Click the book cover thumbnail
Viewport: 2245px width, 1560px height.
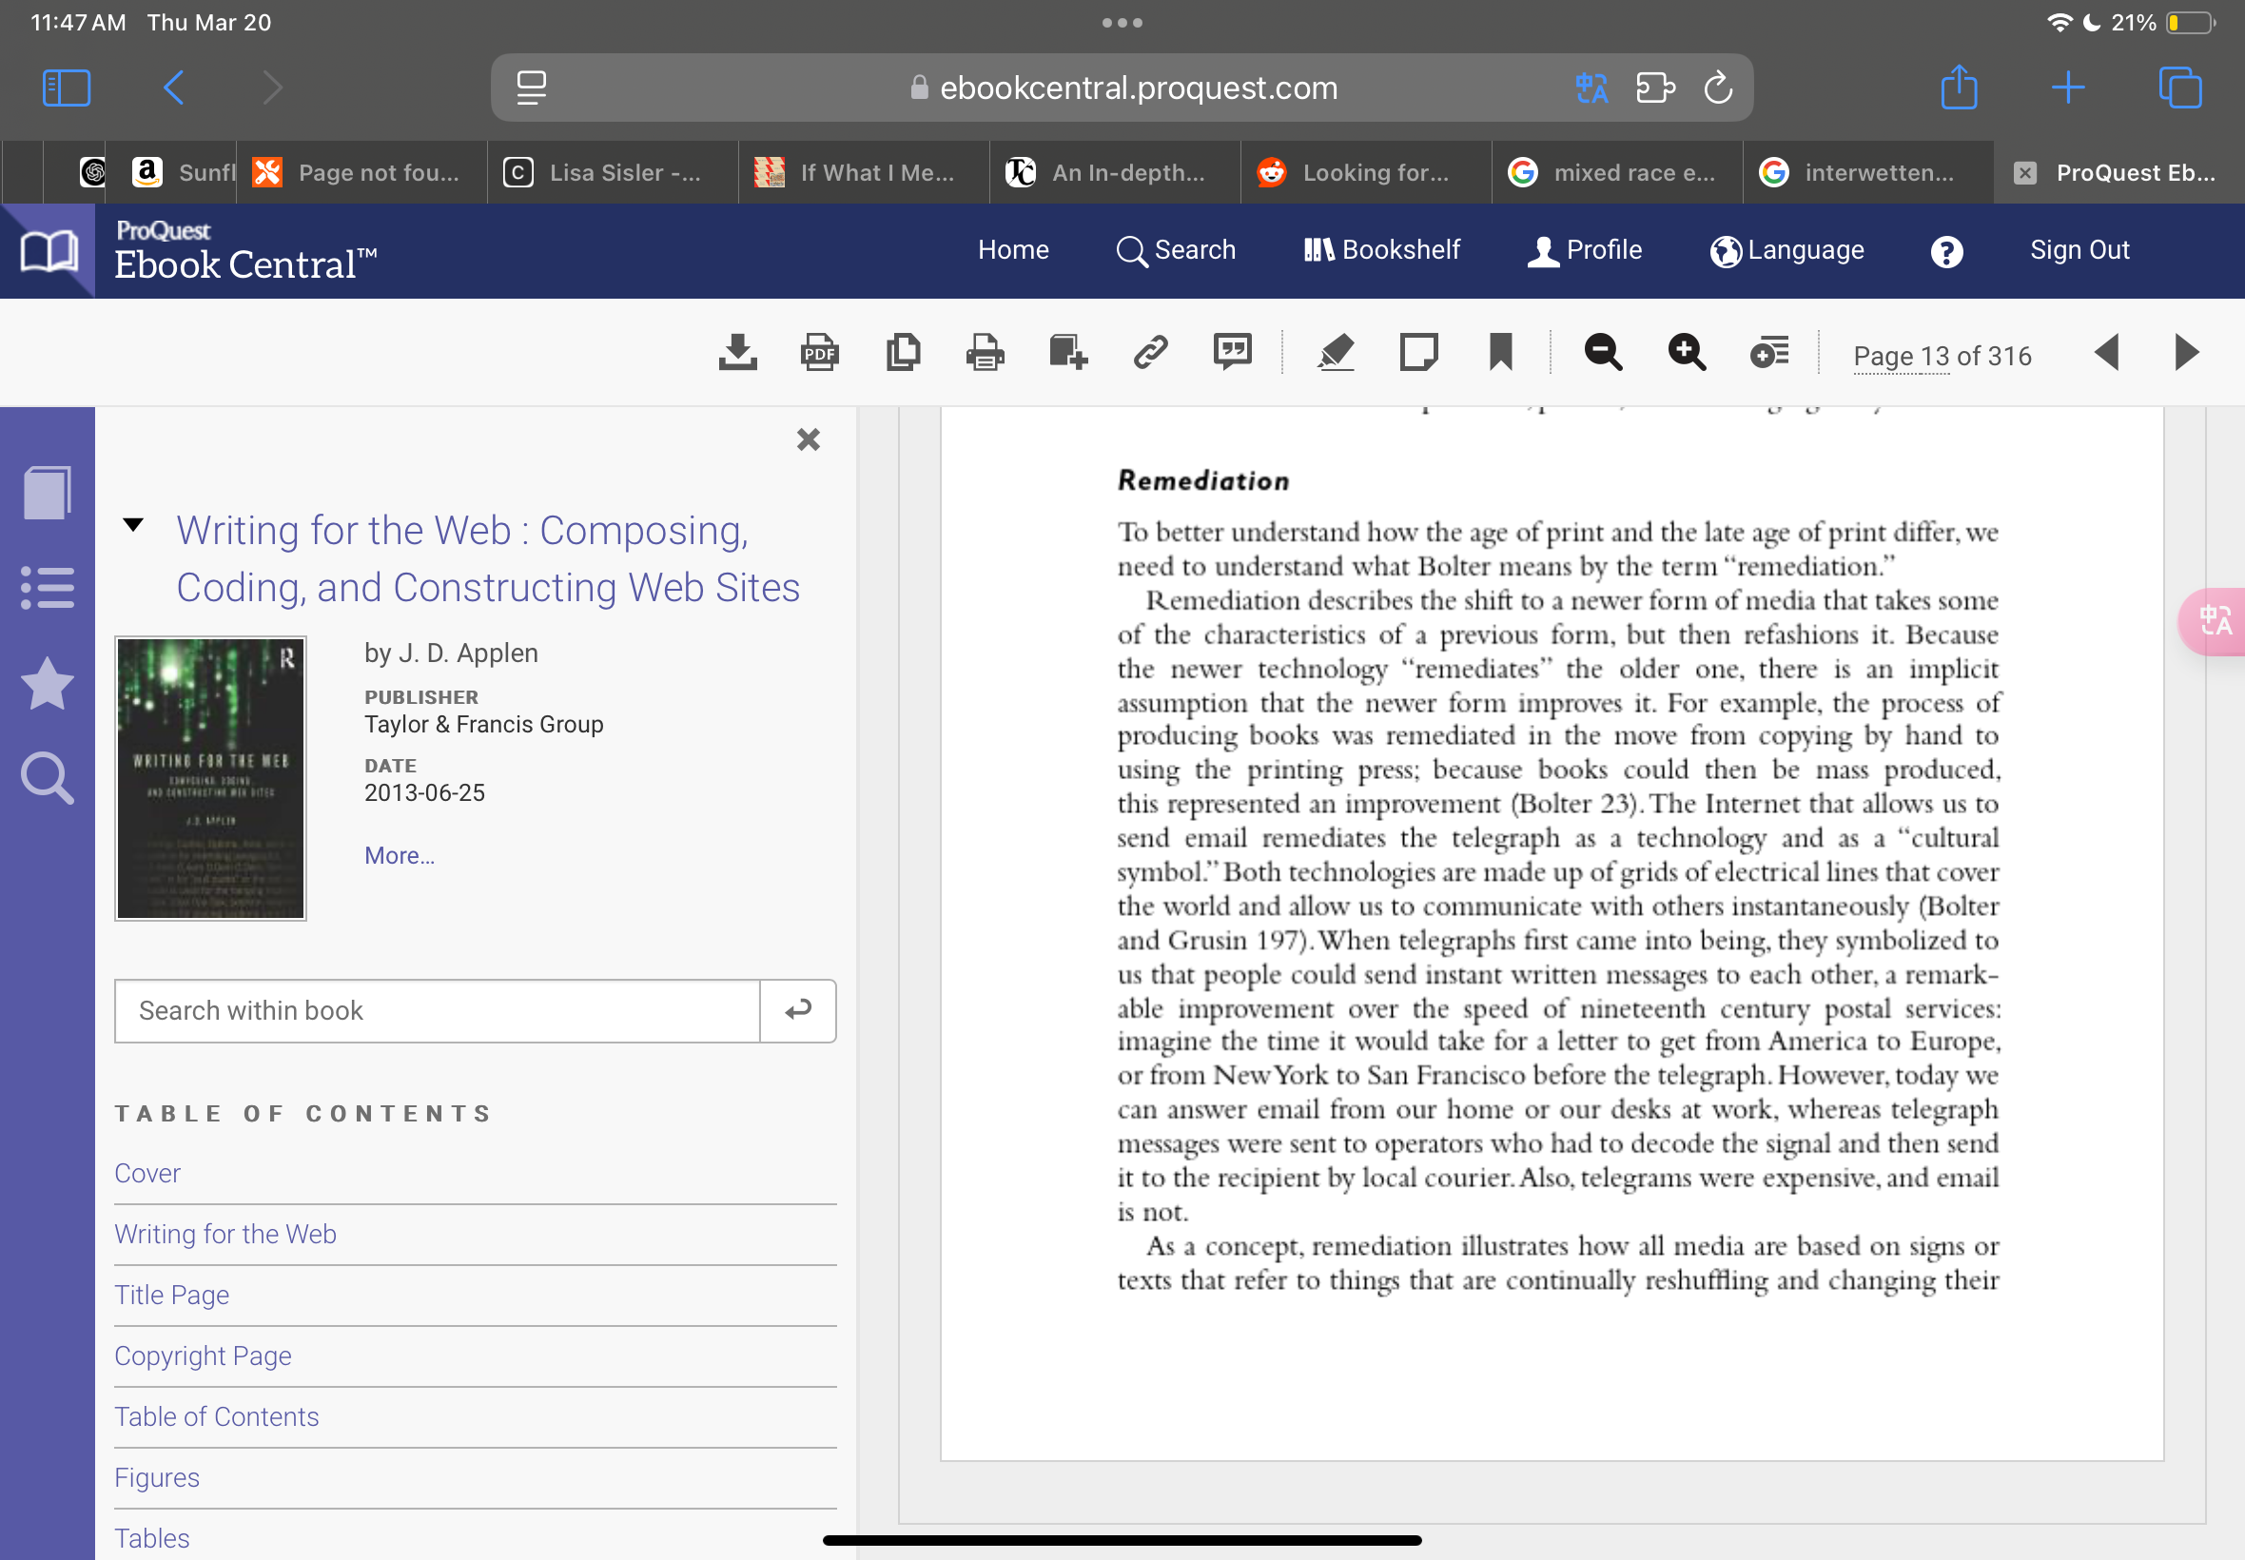pyautogui.click(x=210, y=778)
